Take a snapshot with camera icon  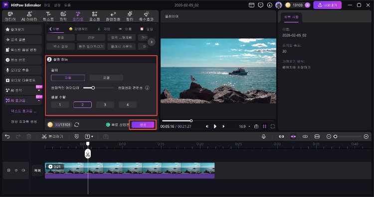[256, 126]
